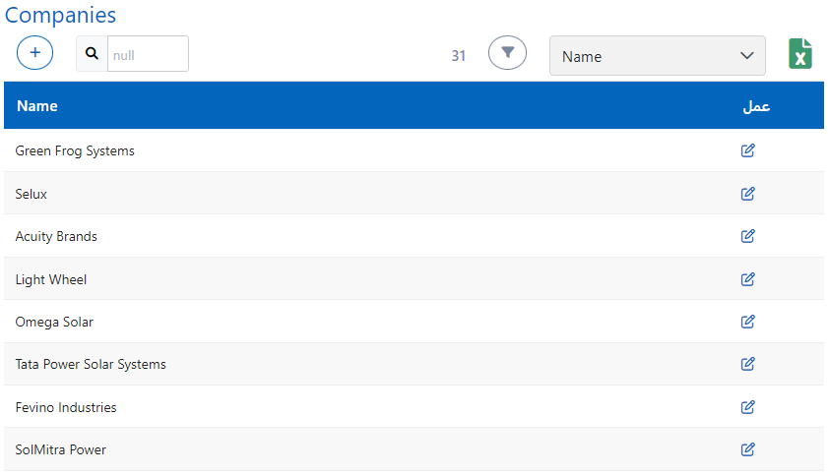Open edit for Acuity Brands
This screenshot has width=828, height=475.
pyautogui.click(x=747, y=236)
